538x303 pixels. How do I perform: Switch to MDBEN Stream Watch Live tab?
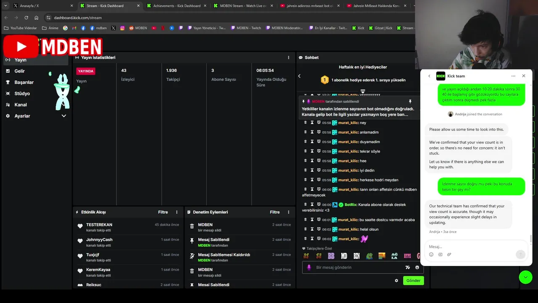point(243,6)
